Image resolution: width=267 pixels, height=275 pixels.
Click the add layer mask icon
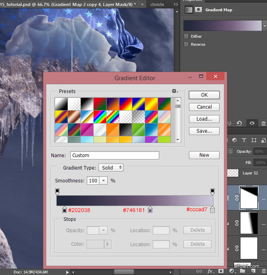tap(221, 271)
